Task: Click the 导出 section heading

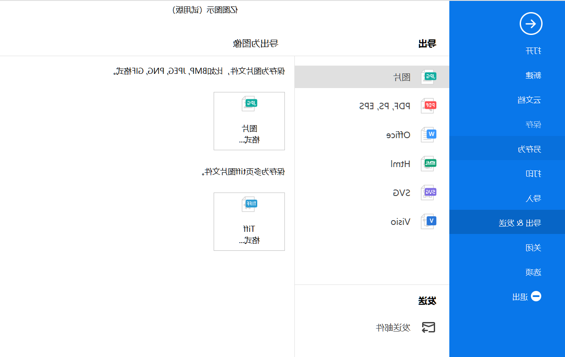Action: 427,44
